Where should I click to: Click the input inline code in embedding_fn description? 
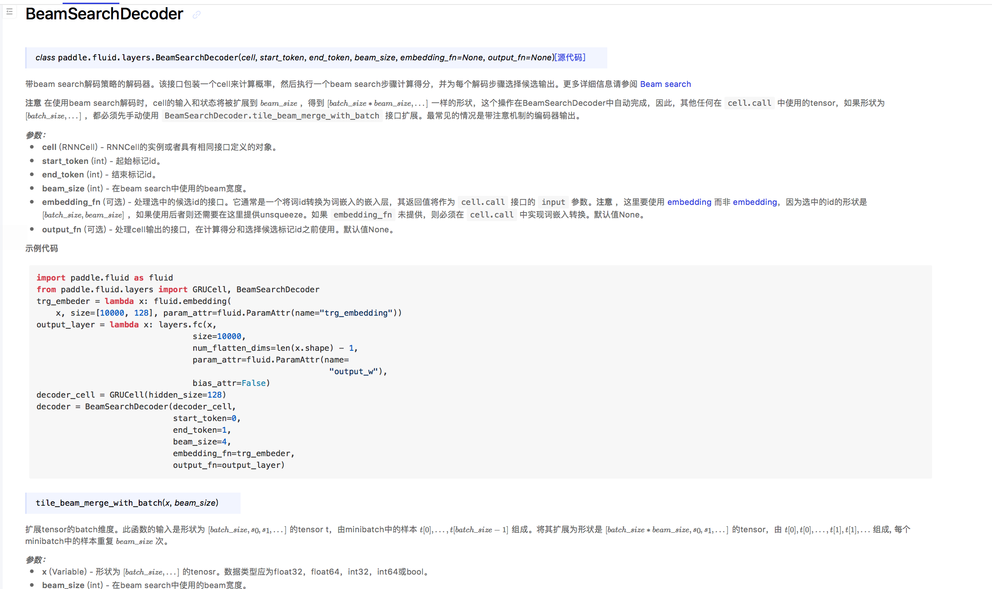(x=553, y=202)
